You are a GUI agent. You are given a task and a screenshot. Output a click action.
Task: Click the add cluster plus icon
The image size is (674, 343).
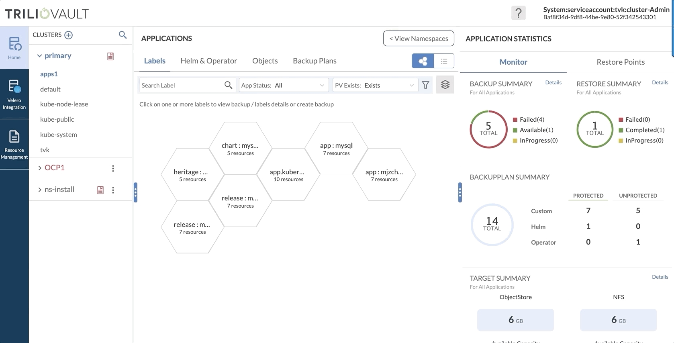(x=69, y=35)
